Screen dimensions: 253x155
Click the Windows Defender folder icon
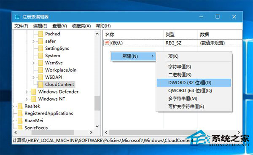(34, 92)
